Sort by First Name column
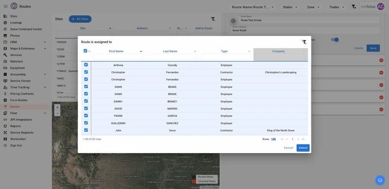 point(116,51)
